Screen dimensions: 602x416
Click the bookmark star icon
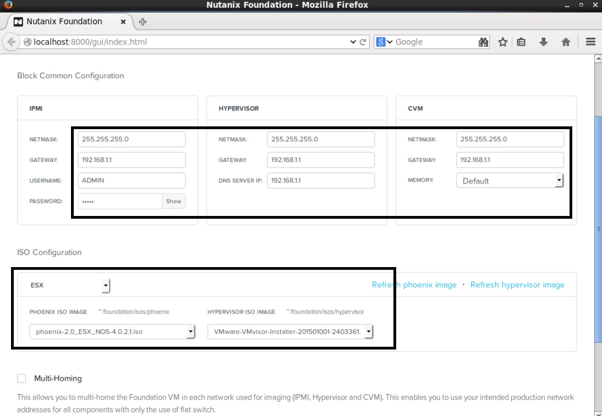click(502, 42)
